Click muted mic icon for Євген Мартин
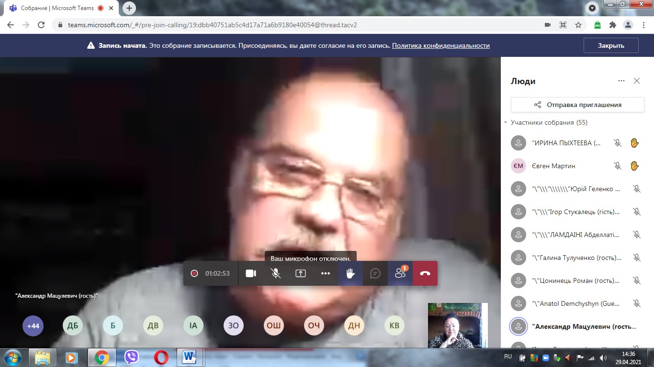Image resolution: width=654 pixels, height=367 pixels. 618,166
